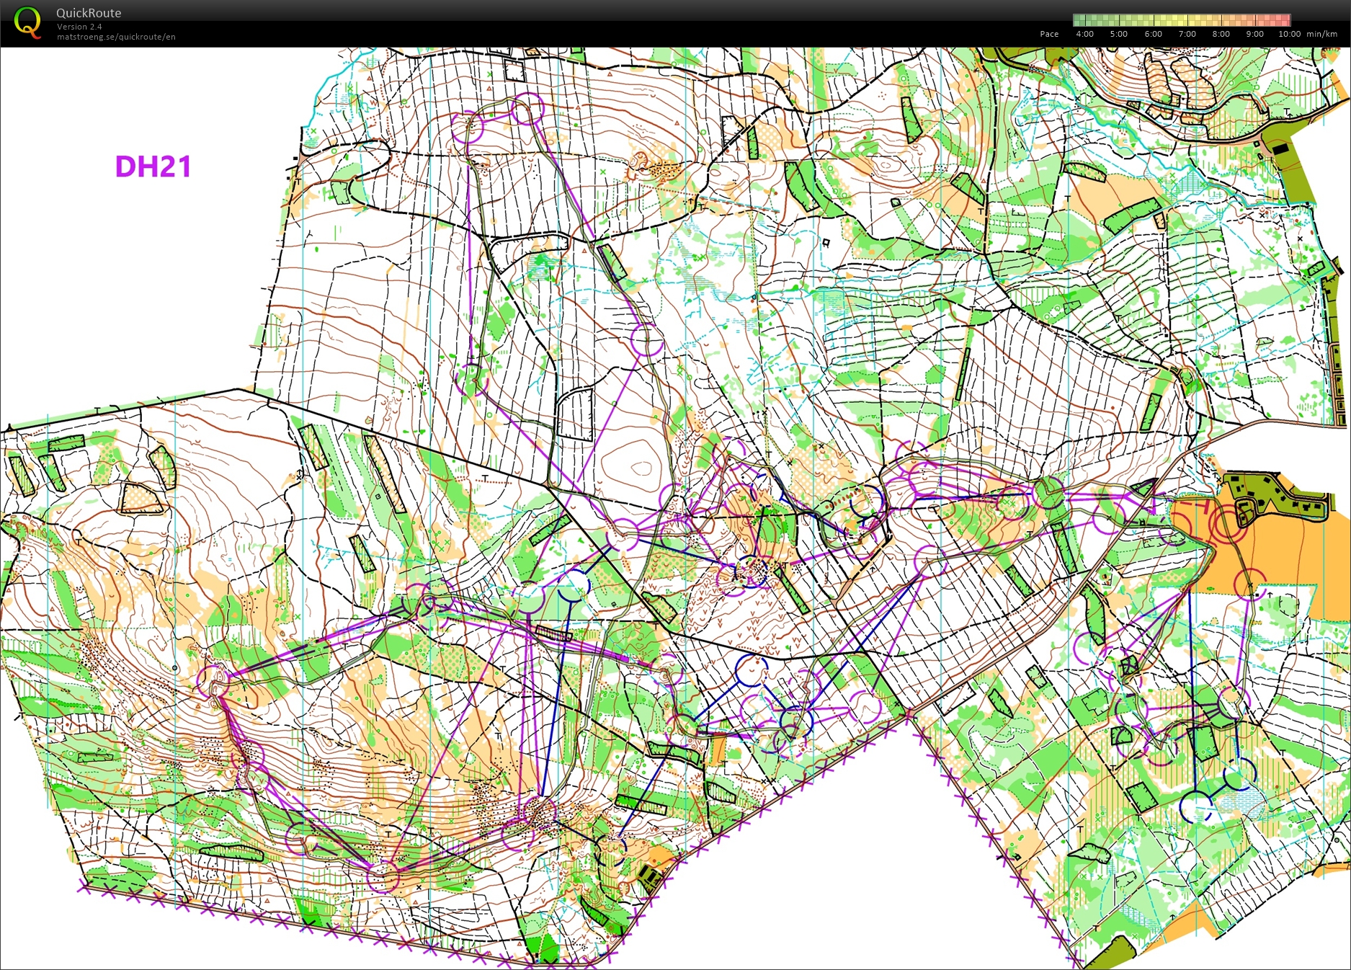Open the matstroeng.se/quickroute/en link
The width and height of the screenshot is (1351, 970).
(116, 37)
